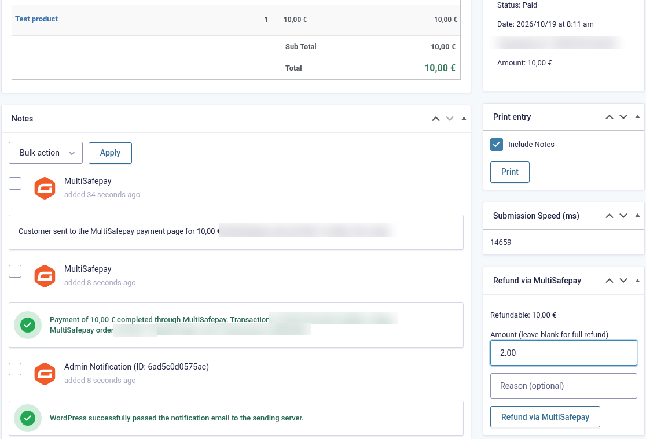Click the Notes panel heading
The height and width of the screenshot is (439, 646).
click(x=22, y=119)
